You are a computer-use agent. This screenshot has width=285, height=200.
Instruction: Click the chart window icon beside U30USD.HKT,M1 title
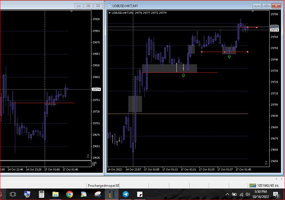pos(109,6)
